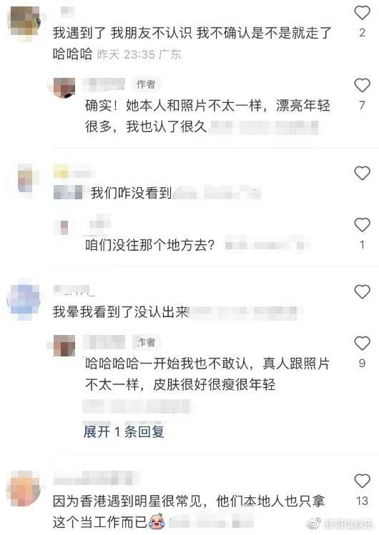The image size is (379, 535).
Task: Like the comment about '香港遇到明星很常见'
Action: click(x=362, y=481)
